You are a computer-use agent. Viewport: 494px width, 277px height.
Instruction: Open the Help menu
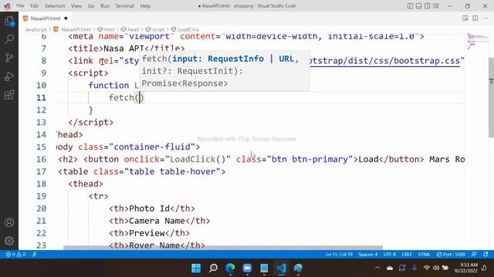145,6
